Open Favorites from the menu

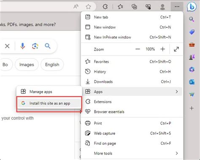[x=132, y=61]
